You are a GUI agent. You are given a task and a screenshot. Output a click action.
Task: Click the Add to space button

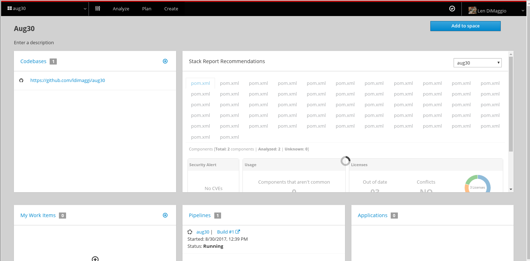point(465,26)
